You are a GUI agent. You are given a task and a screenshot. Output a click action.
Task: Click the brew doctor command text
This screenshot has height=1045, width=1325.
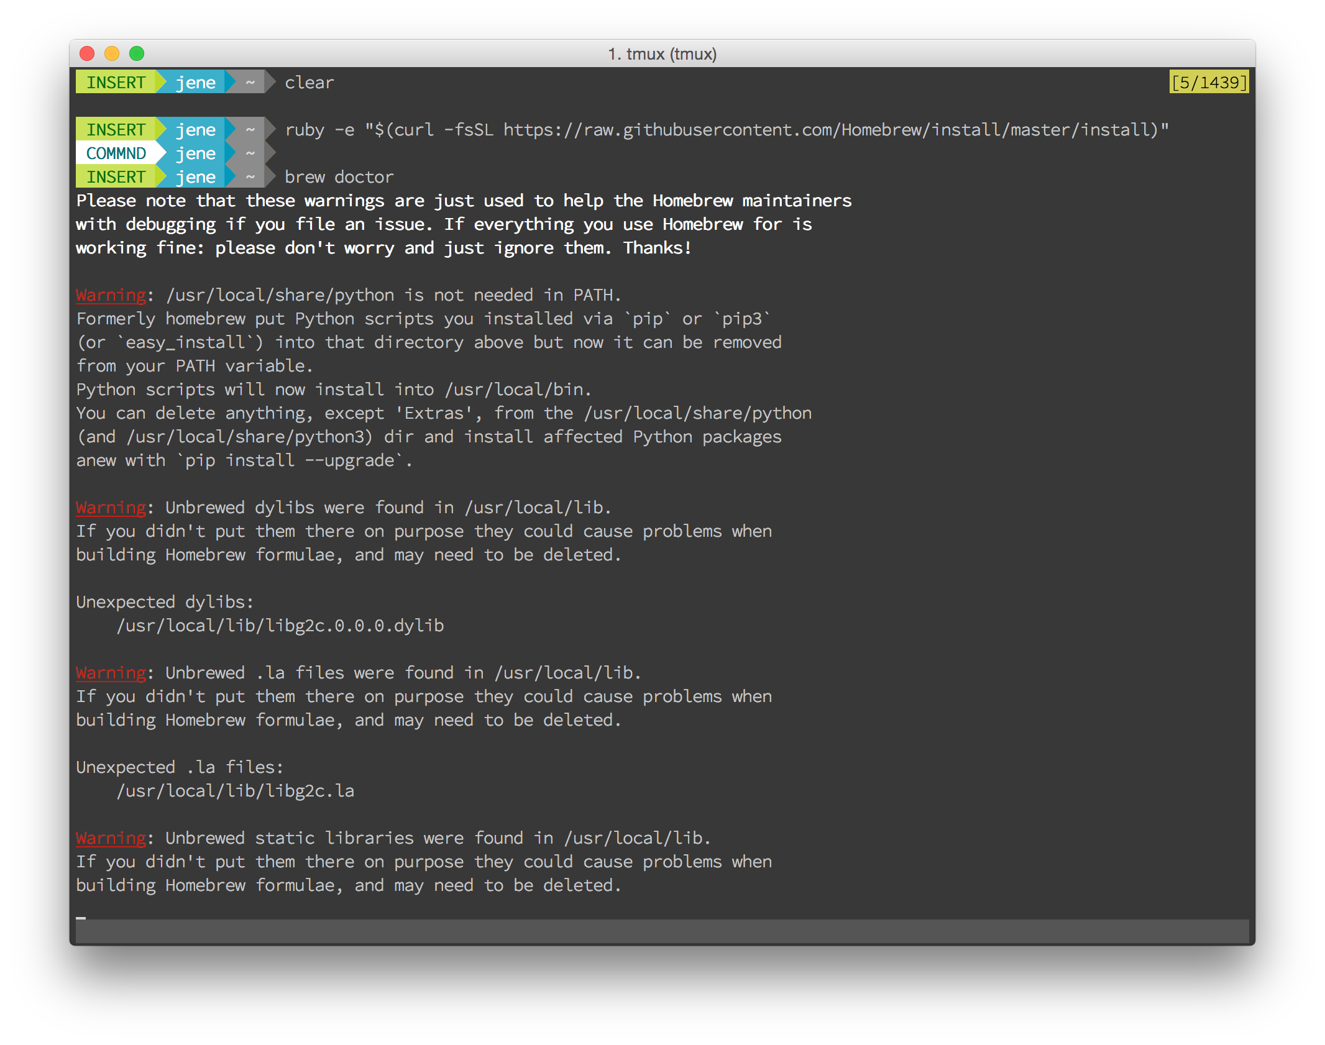pos(339,177)
